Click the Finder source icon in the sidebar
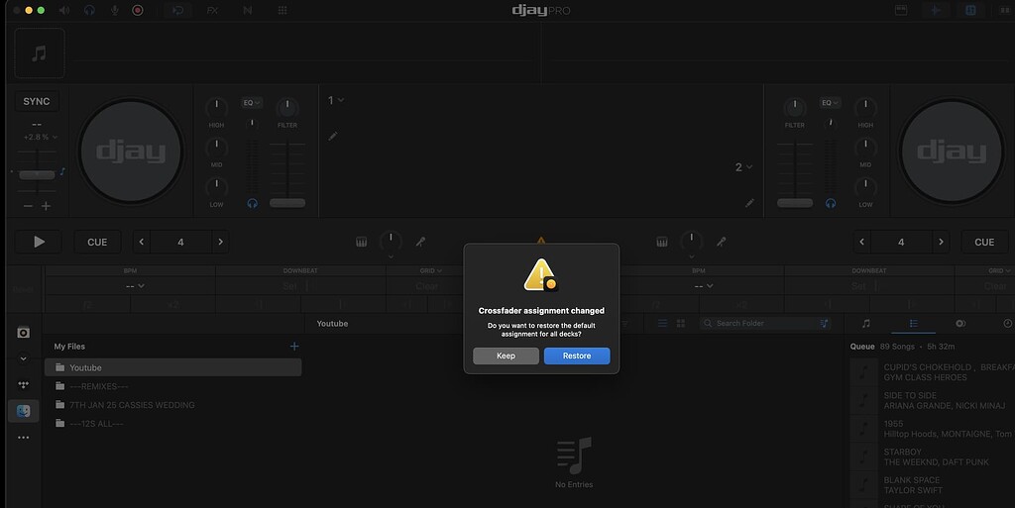This screenshot has width=1015, height=508. [x=24, y=411]
